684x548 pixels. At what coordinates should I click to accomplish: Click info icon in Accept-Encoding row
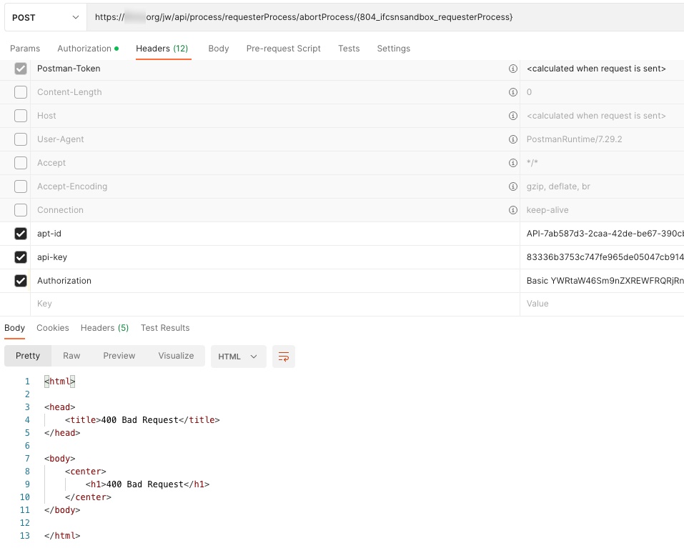coord(512,186)
